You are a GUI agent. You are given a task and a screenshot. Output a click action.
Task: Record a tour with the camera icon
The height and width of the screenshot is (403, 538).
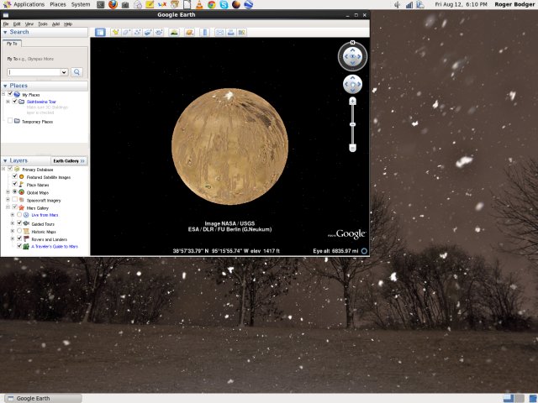[x=159, y=32]
